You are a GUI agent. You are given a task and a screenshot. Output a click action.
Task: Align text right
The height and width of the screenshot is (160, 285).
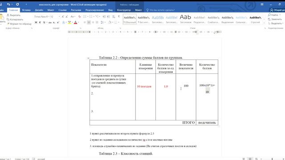pyautogui.click(x=93, y=22)
